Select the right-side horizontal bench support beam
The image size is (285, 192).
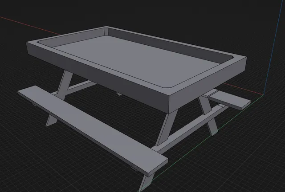pyautogui.click(x=190, y=129)
